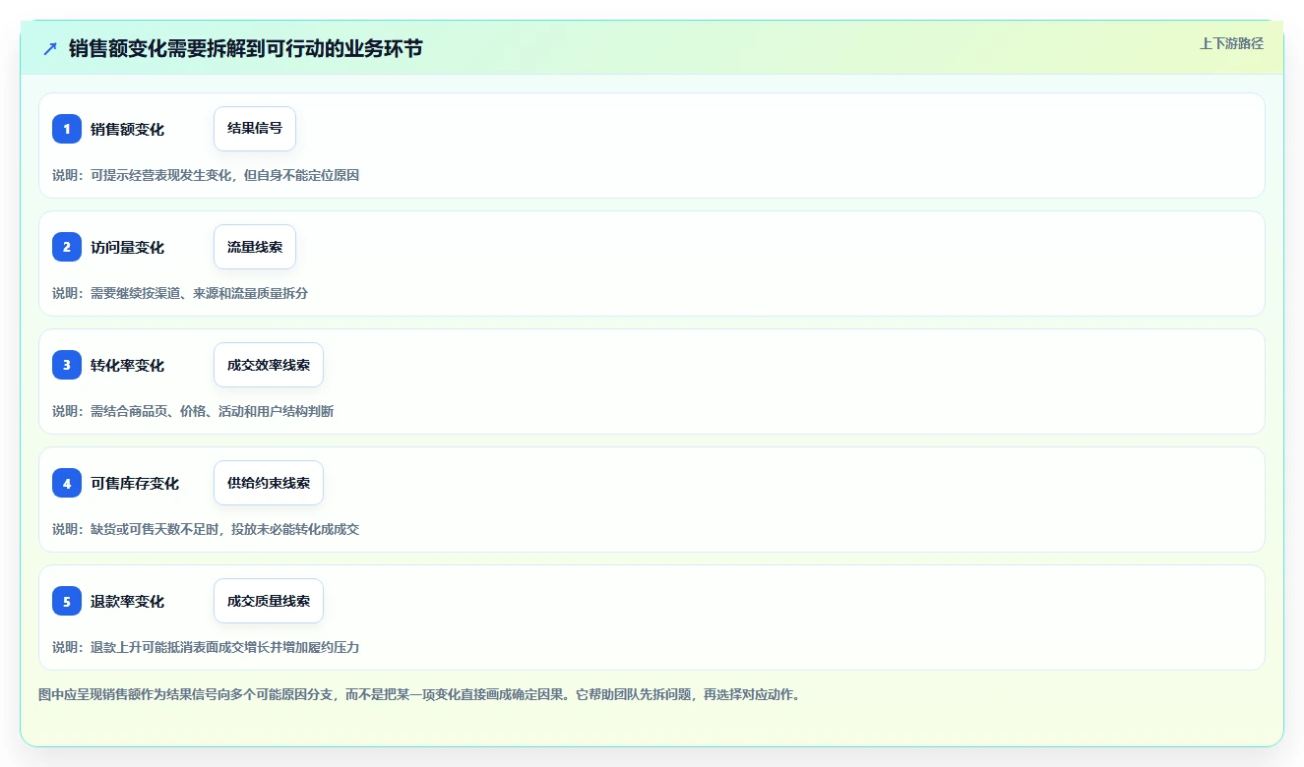
Task: Click number badge 4 for 可售库存变化
Action: coord(67,483)
